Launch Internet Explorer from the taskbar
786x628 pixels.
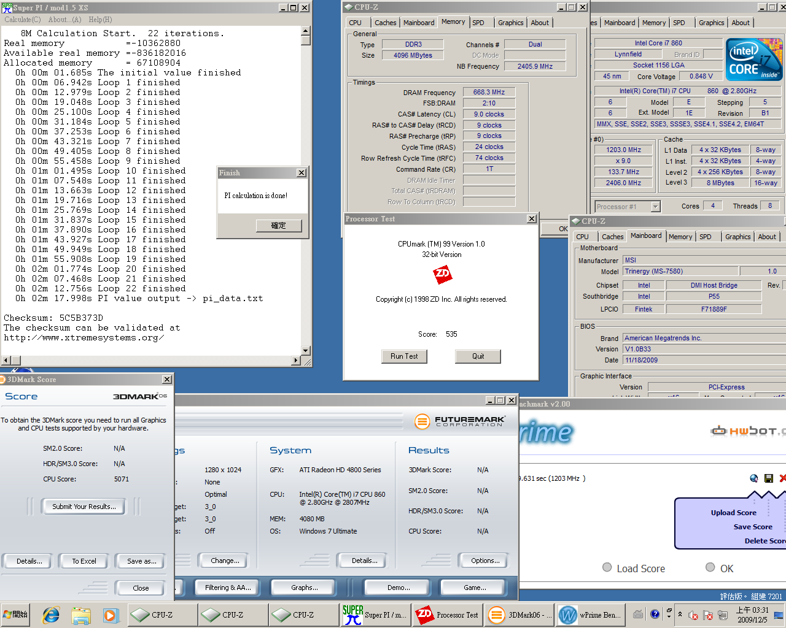[x=51, y=615]
